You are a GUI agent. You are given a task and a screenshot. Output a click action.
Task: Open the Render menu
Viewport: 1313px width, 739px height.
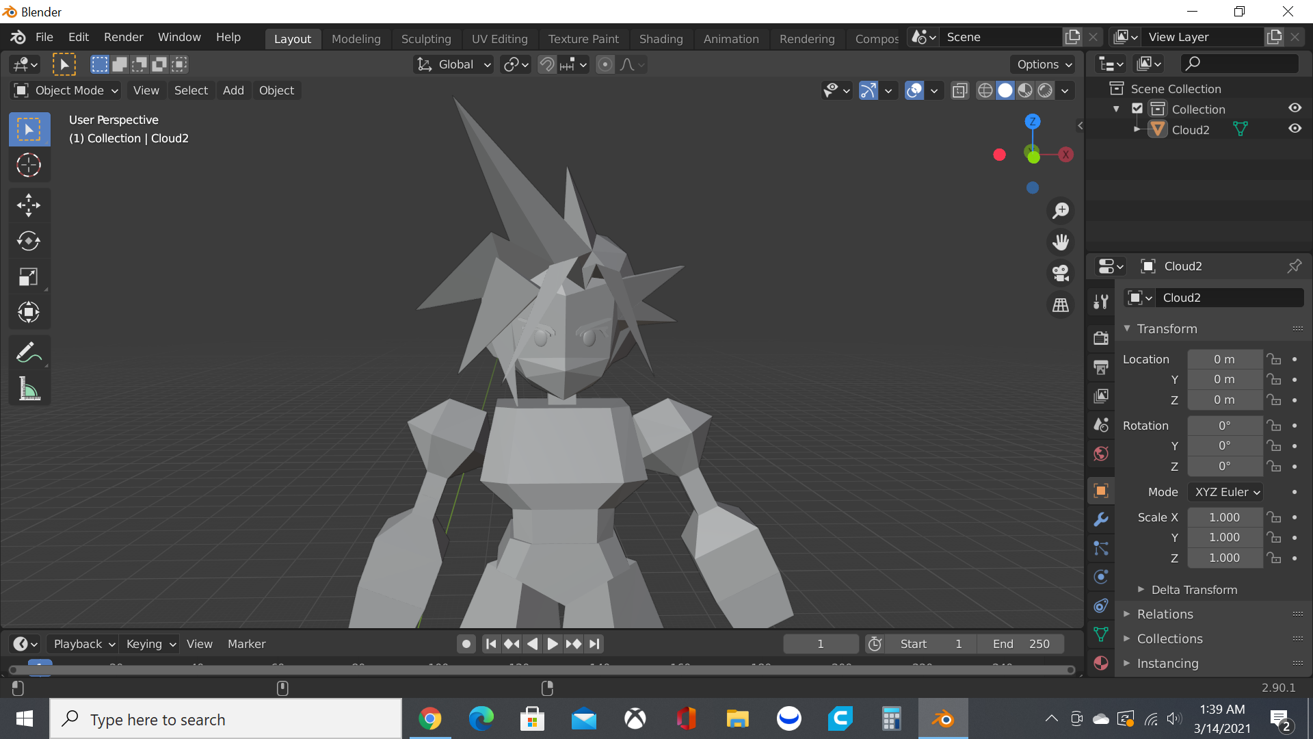[x=124, y=37]
